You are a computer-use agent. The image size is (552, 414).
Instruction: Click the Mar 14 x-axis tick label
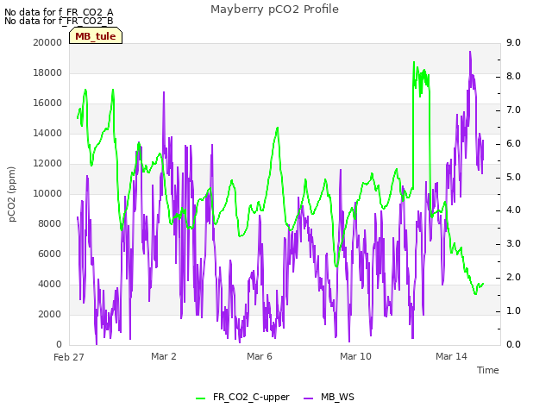(451, 356)
